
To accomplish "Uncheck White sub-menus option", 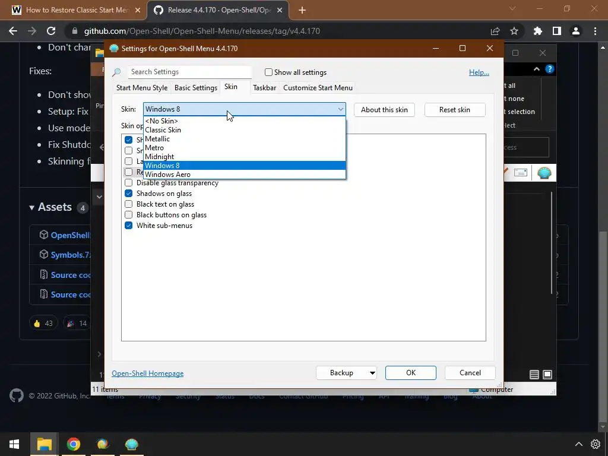I will (x=128, y=225).
